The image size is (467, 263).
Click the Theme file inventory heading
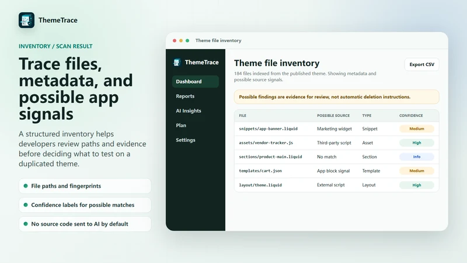(x=276, y=63)
